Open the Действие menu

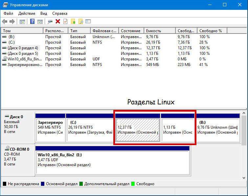(27, 13)
